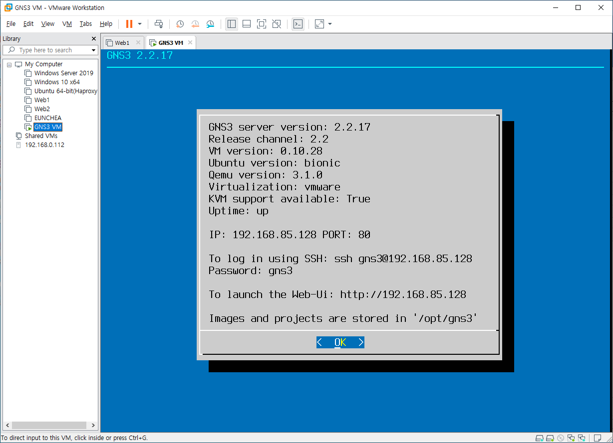This screenshot has height=443, width=613.
Task: Select GNS3 VM in the library tree
Action: [x=48, y=127]
